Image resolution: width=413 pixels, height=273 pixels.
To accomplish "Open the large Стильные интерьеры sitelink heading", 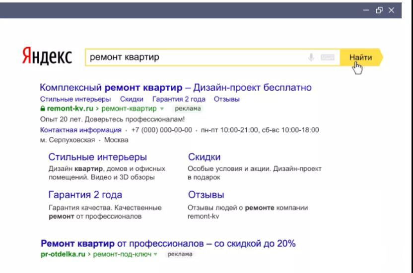I will coord(97,158).
